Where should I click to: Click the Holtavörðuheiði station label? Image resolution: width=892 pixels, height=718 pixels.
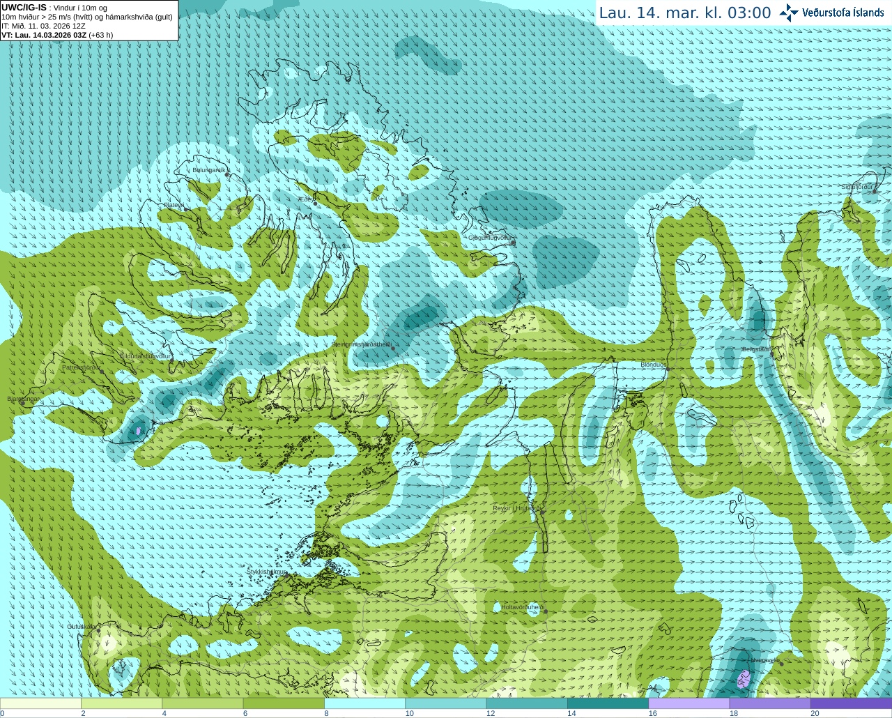pyautogui.click(x=523, y=607)
